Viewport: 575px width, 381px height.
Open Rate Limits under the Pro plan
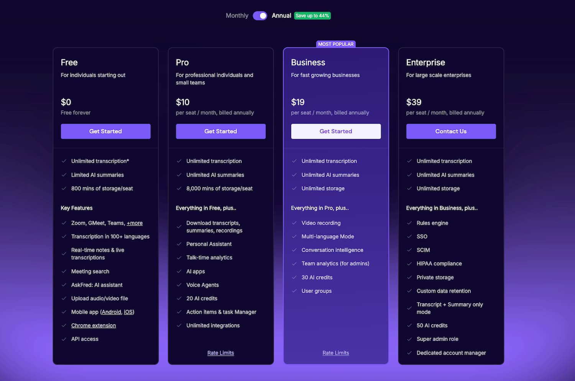click(220, 353)
